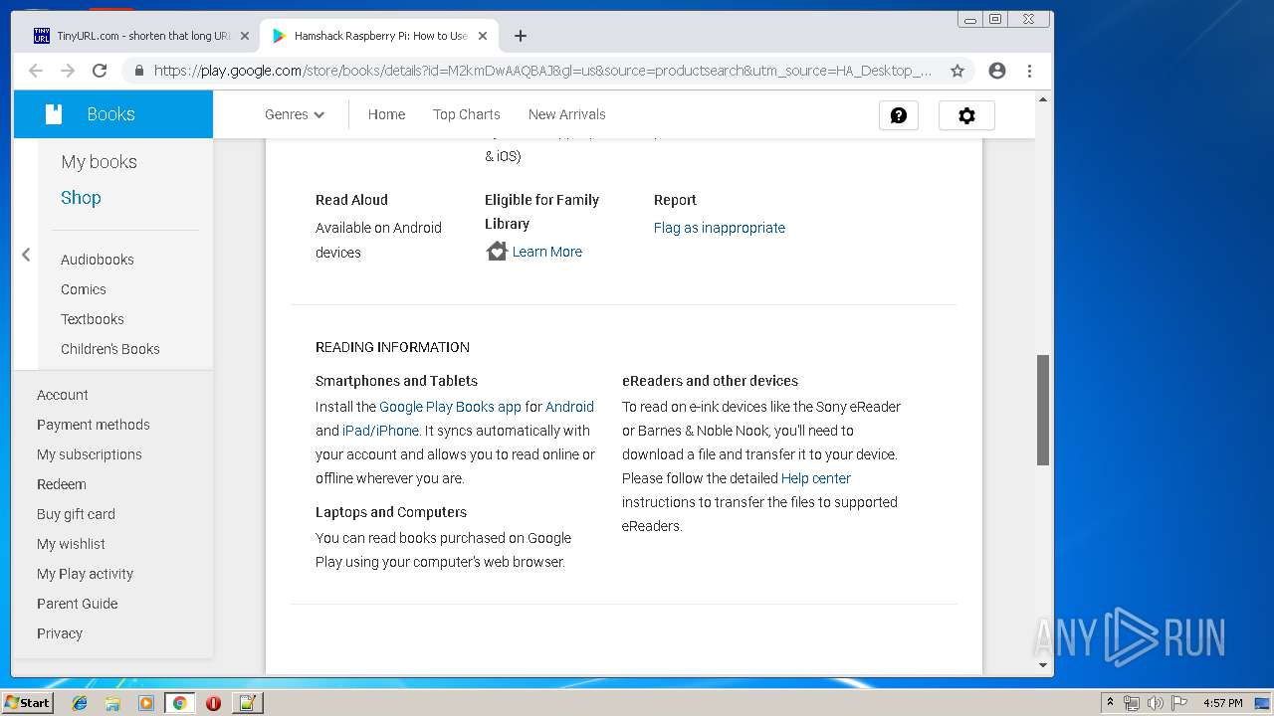Open My subscriptions
The width and height of the screenshot is (1274, 716).
(90, 454)
